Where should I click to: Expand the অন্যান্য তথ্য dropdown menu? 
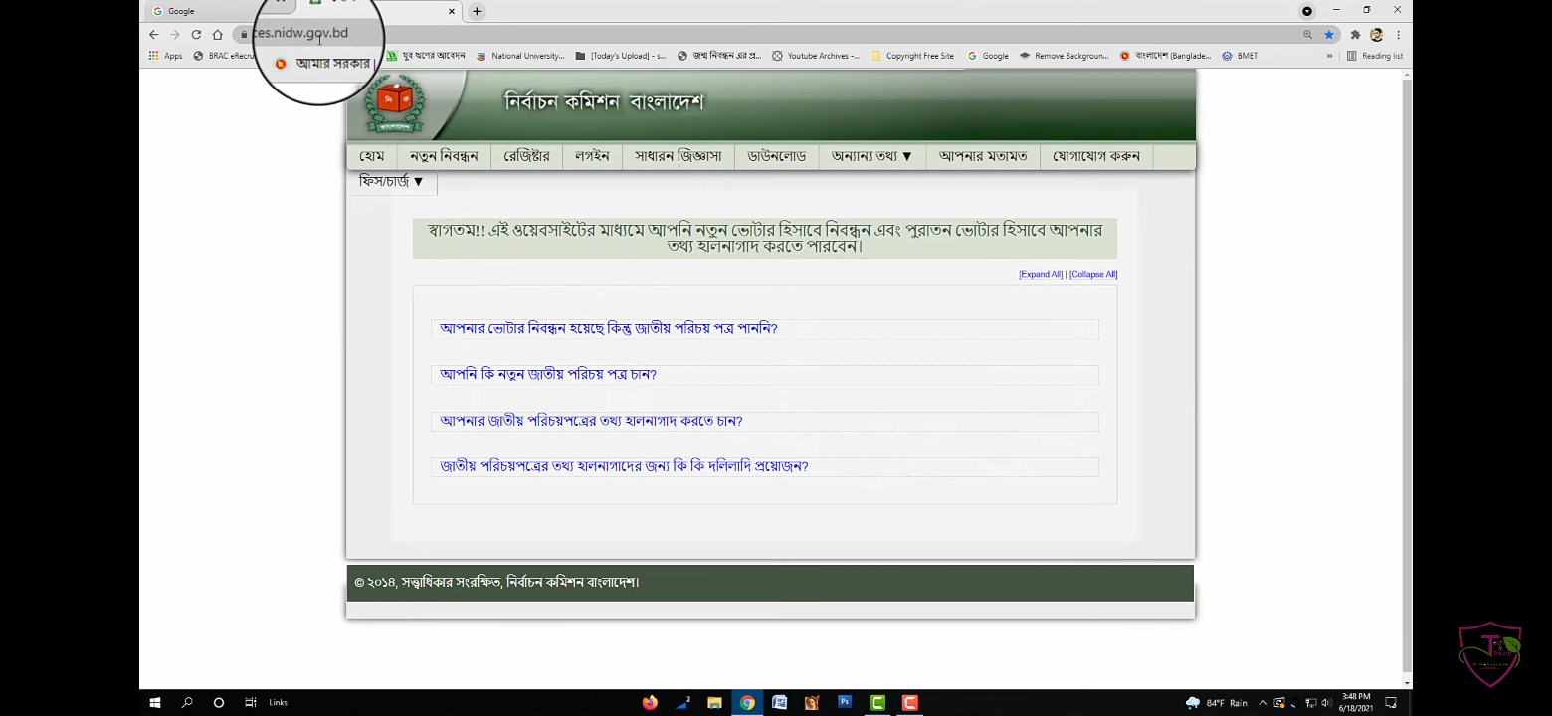[873, 156]
